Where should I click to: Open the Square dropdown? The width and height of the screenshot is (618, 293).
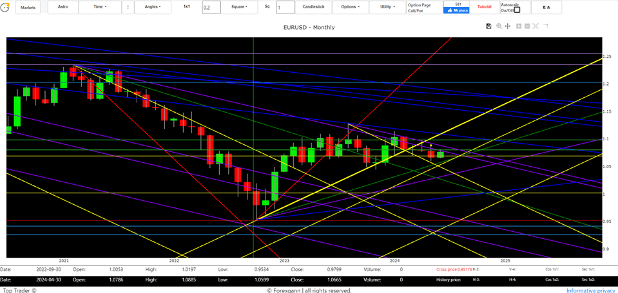pos(240,7)
